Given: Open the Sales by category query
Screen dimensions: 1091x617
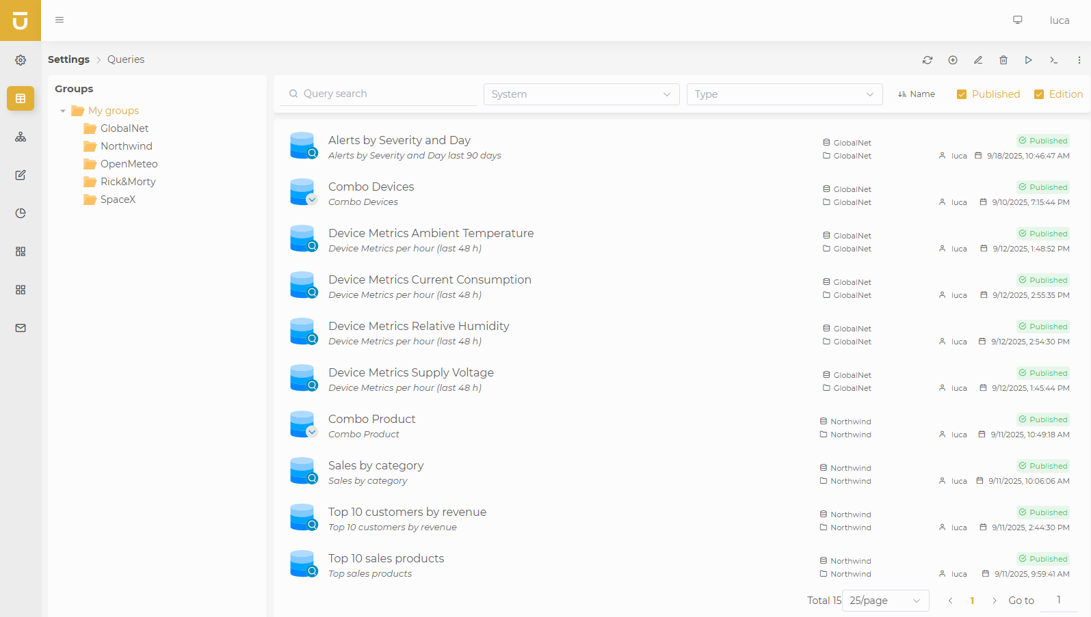Looking at the screenshot, I should click(x=376, y=465).
